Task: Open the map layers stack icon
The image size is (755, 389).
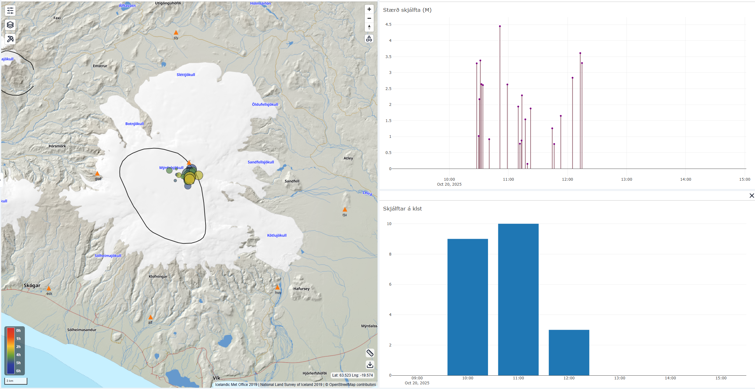Action: [10, 25]
